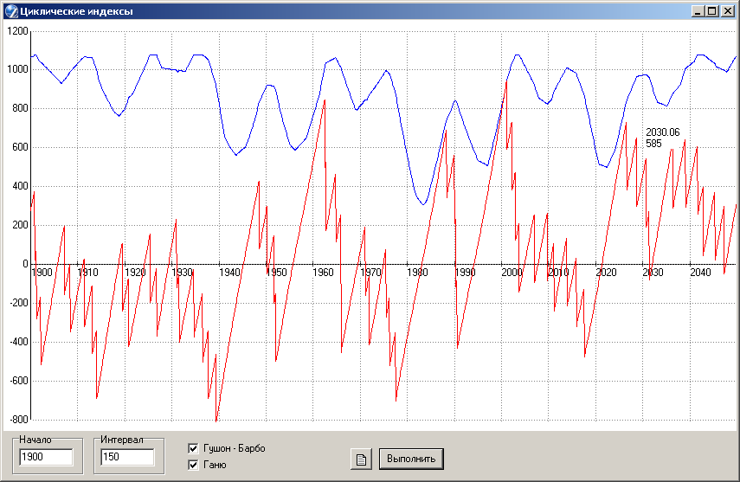Minimize the Циклические индексы window
The width and height of the screenshot is (740, 482).
(x=698, y=11)
